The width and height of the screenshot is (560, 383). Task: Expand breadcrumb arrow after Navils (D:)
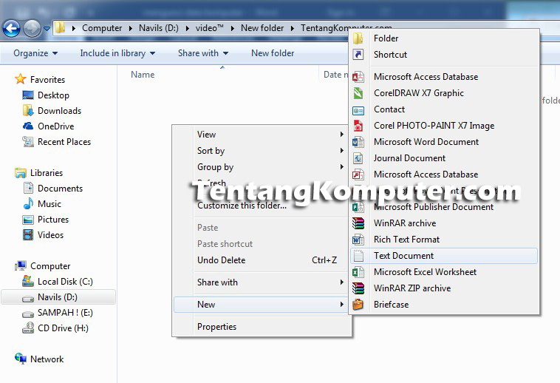[x=187, y=28]
